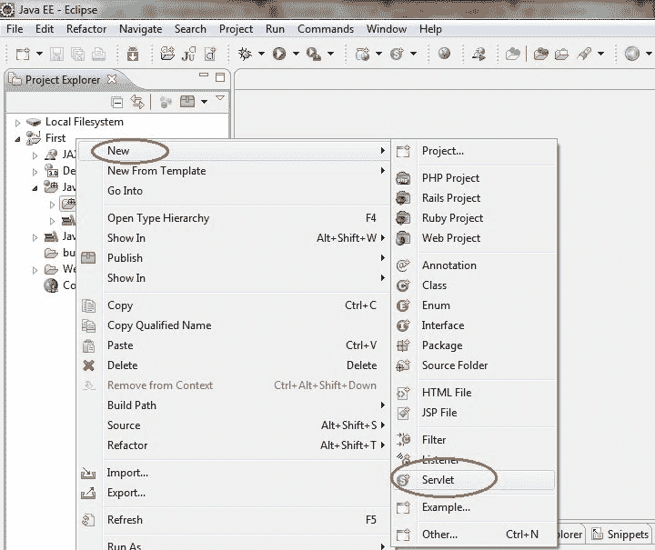Select New in the context menu
Image resolution: width=655 pixels, height=550 pixels.
click(x=234, y=151)
